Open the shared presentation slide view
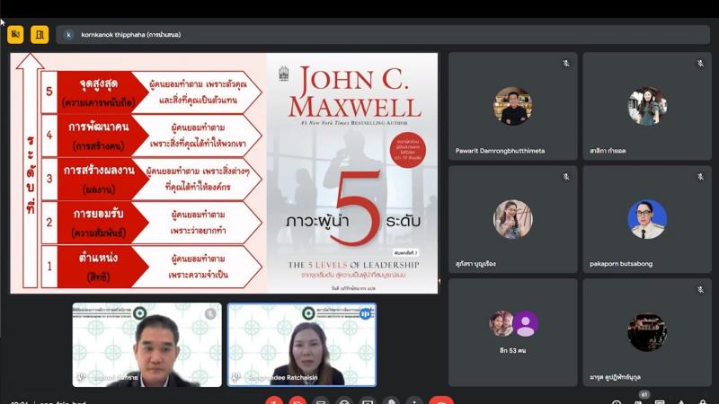This screenshot has height=404, width=719. (224, 173)
